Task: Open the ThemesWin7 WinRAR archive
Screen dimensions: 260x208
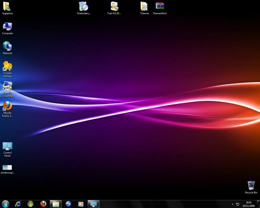Action: 160,7
